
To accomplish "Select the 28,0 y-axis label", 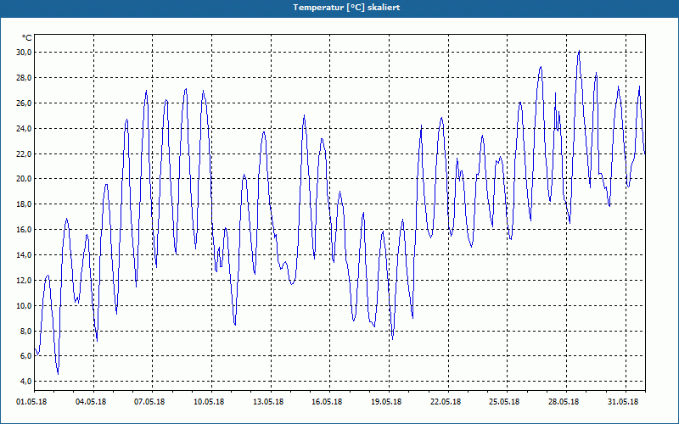I will tap(24, 78).
